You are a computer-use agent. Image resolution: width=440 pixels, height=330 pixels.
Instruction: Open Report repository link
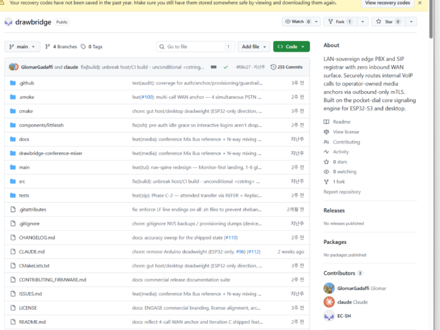point(342,192)
